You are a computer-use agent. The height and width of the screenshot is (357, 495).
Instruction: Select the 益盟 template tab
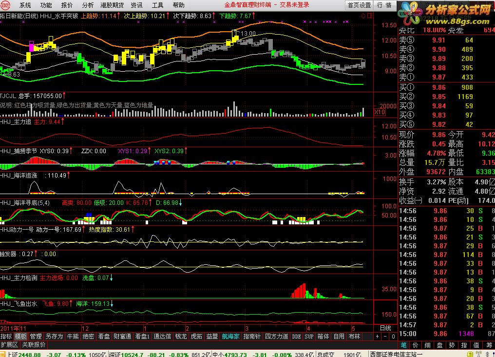pos(212,337)
